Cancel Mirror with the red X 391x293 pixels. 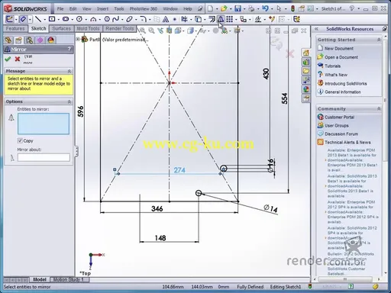(18, 59)
